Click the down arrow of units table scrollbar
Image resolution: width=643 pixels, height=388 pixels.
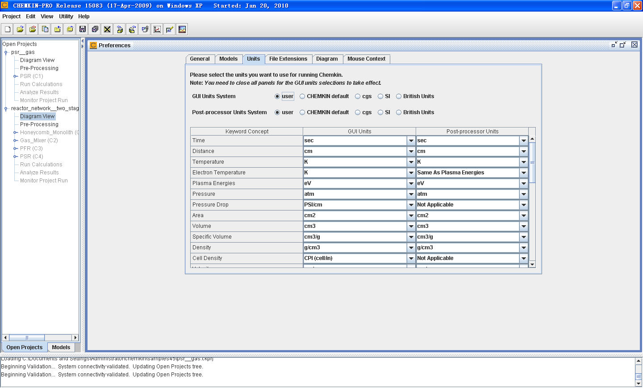pos(532,264)
